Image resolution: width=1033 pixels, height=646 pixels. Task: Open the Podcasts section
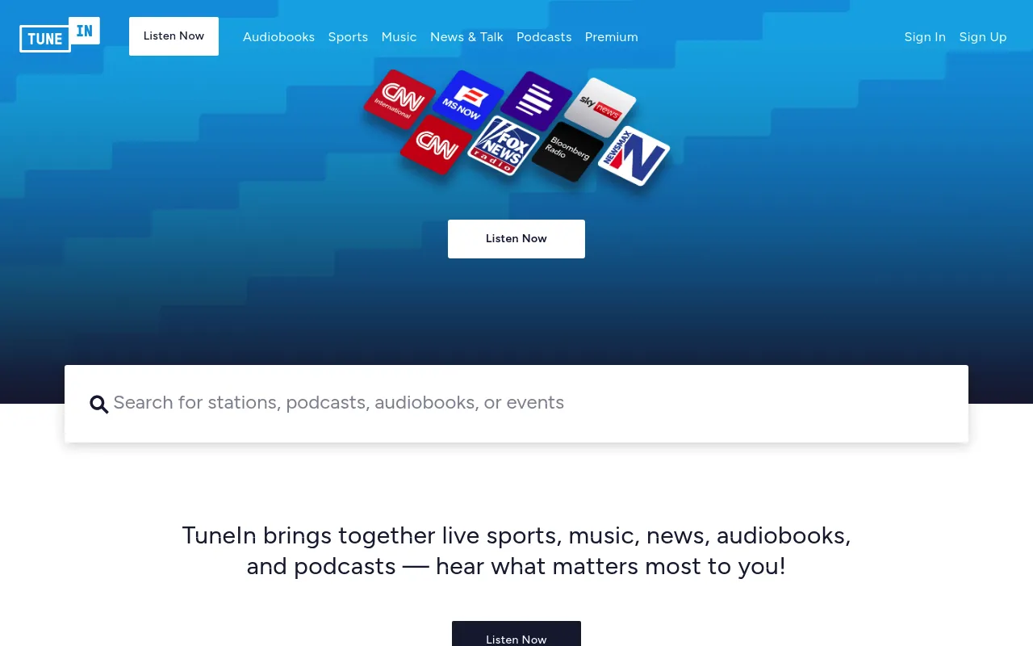coord(544,37)
